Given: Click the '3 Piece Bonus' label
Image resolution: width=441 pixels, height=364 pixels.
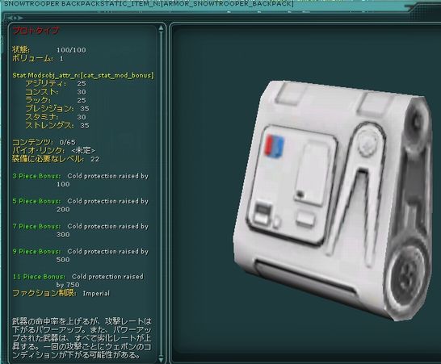Looking at the screenshot, I should [37, 176].
